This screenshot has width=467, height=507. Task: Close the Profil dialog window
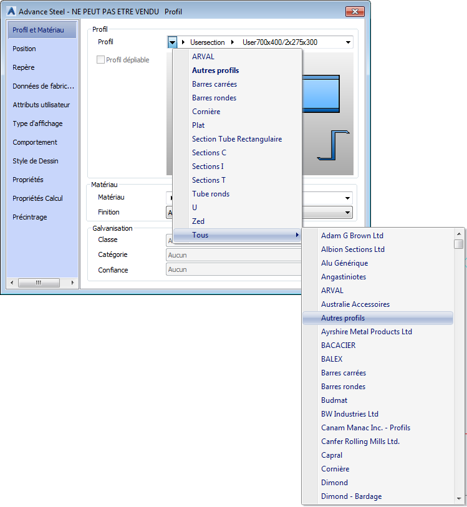(x=355, y=12)
